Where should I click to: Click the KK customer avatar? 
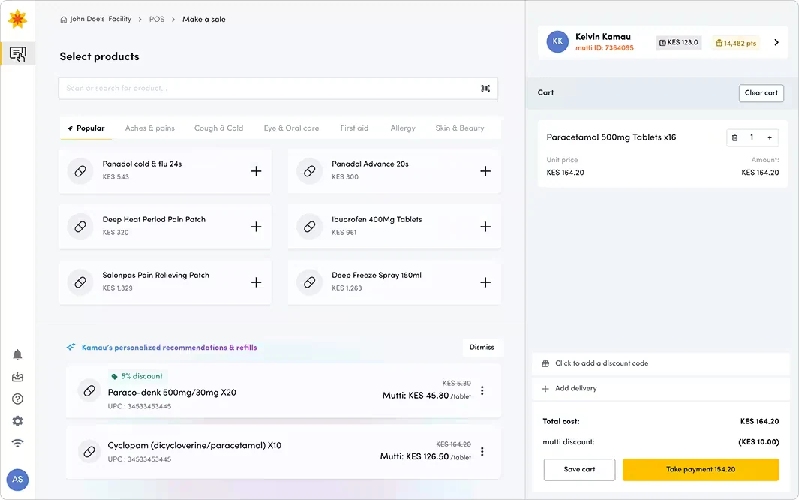point(557,42)
